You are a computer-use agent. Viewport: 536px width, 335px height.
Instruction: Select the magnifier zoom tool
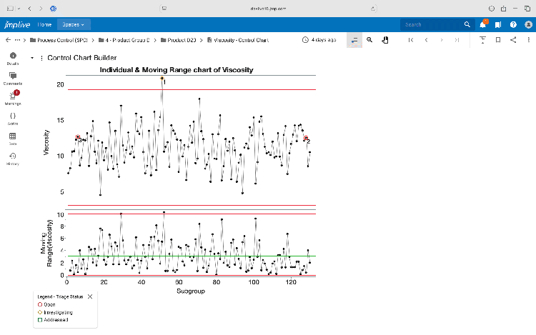tap(369, 40)
